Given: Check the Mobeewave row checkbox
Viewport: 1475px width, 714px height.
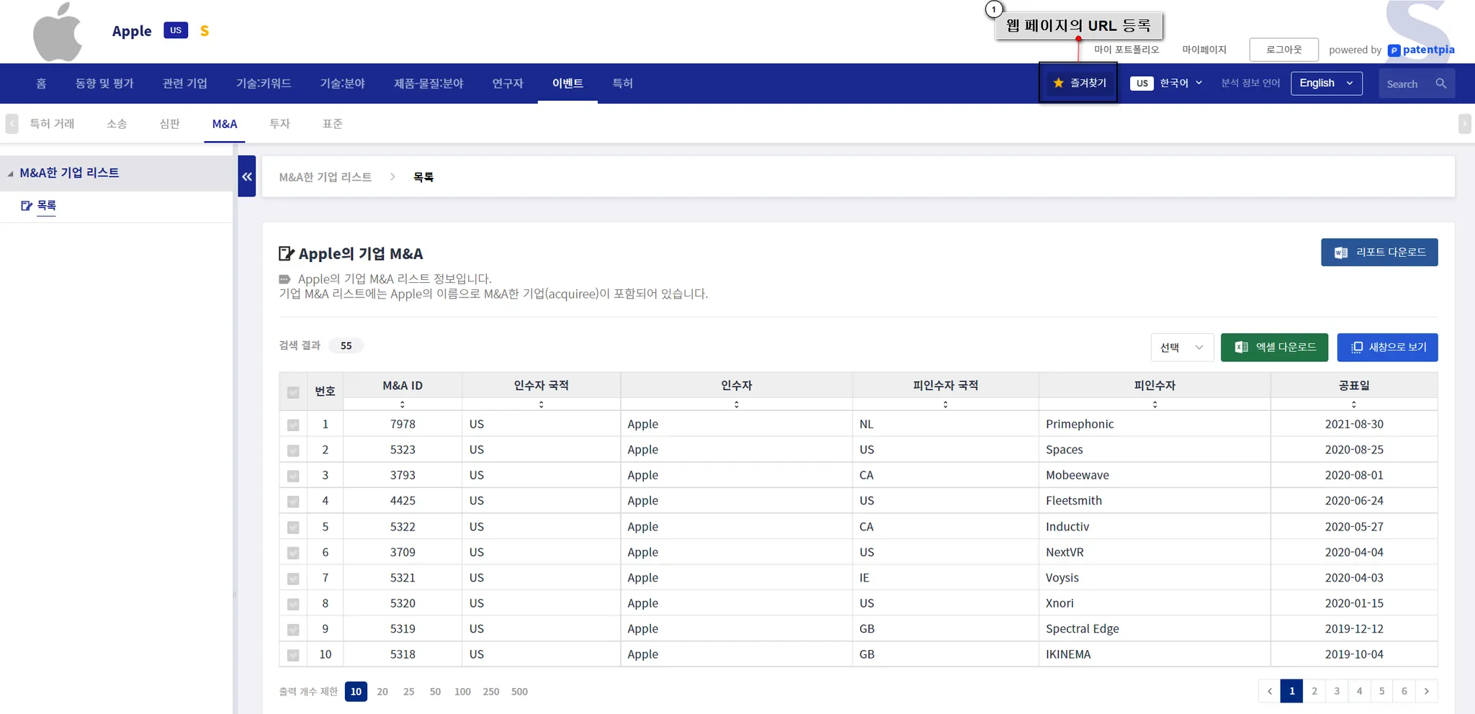Looking at the screenshot, I should [x=293, y=476].
